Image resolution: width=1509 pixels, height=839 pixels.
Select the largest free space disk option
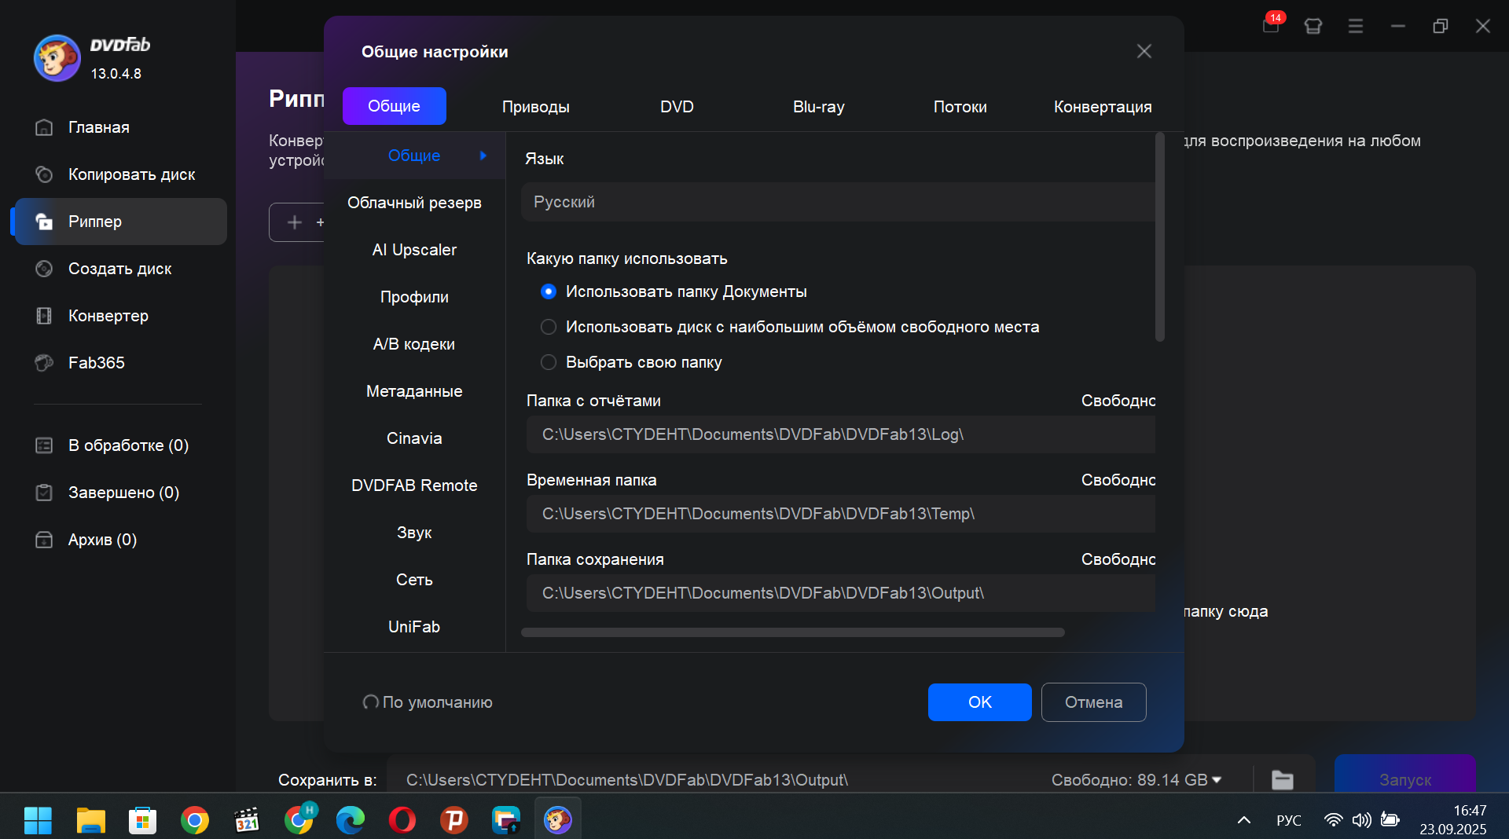point(549,327)
